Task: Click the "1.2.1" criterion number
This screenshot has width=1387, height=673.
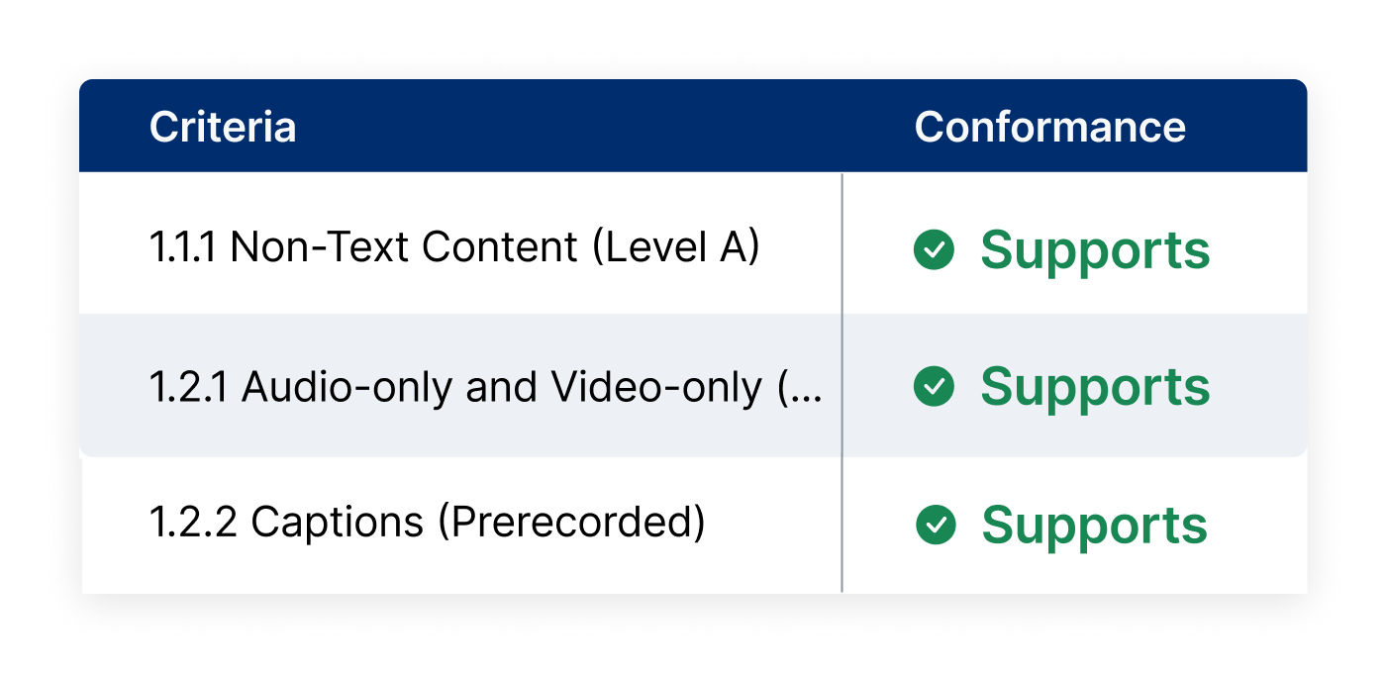Action: tap(190, 387)
